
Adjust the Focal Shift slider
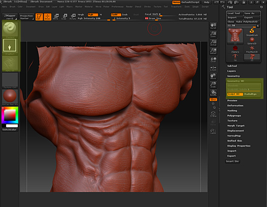tap(160, 15)
